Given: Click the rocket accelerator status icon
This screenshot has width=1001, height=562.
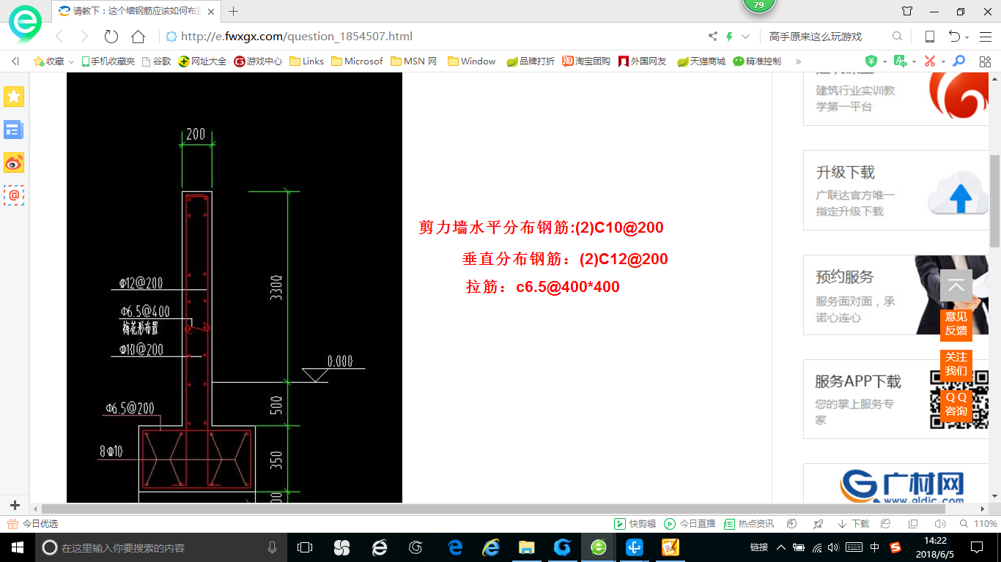Looking at the screenshot, I should pos(819,524).
